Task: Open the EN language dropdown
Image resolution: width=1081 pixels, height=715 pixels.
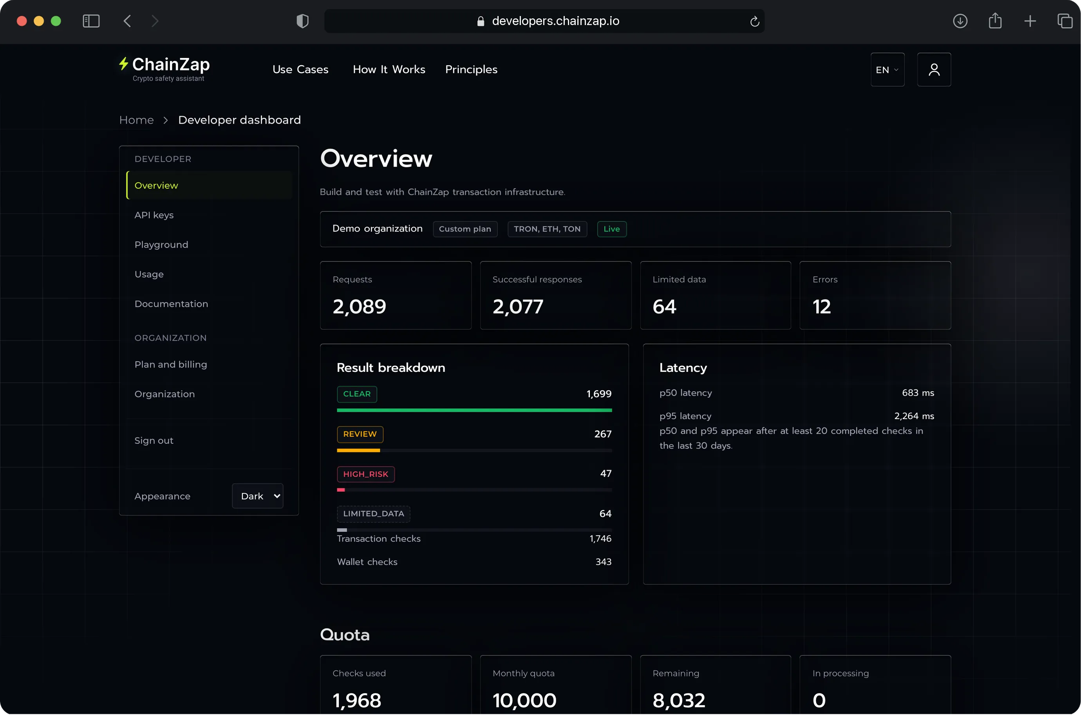Action: pos(887,69)
